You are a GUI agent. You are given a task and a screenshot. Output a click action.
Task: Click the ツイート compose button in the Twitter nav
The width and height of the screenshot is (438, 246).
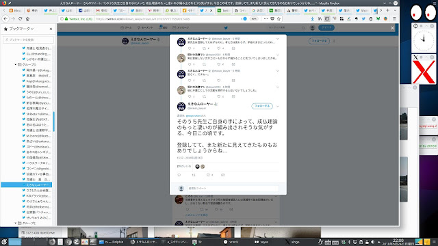[326, 27]
